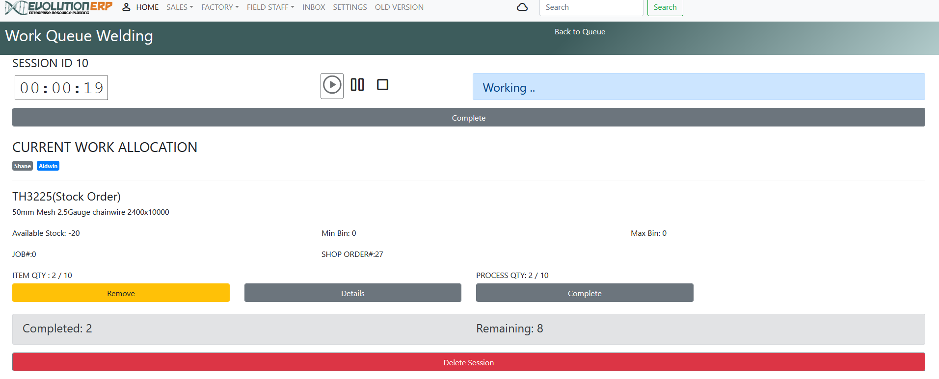Expand the Sales dropdown menu
This screenshot has height=379, width=939.
point(180,7)
